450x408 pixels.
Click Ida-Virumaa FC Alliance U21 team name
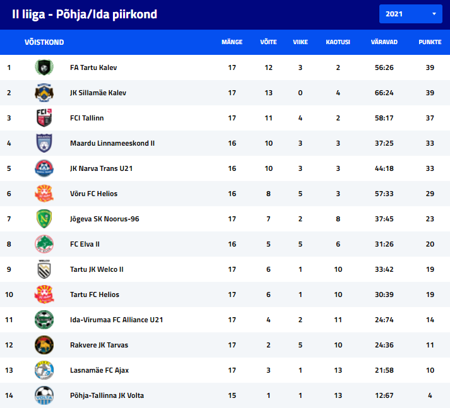coord(117,320)
